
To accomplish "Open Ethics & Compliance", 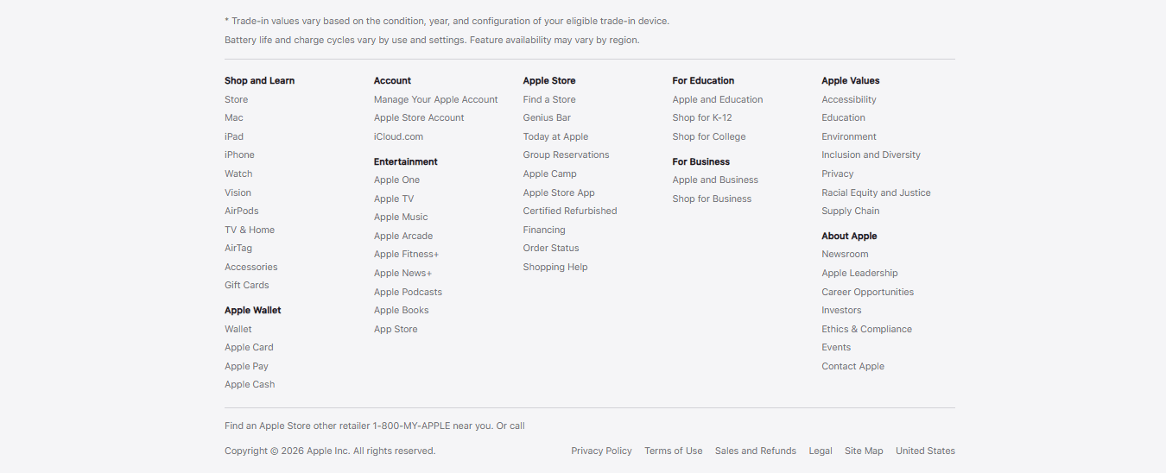I will coord(866,329).
